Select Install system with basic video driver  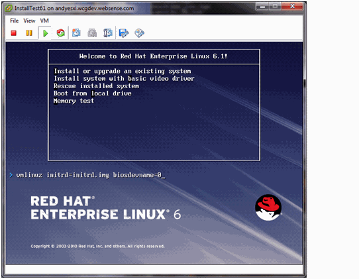click(x=124, y=79)
